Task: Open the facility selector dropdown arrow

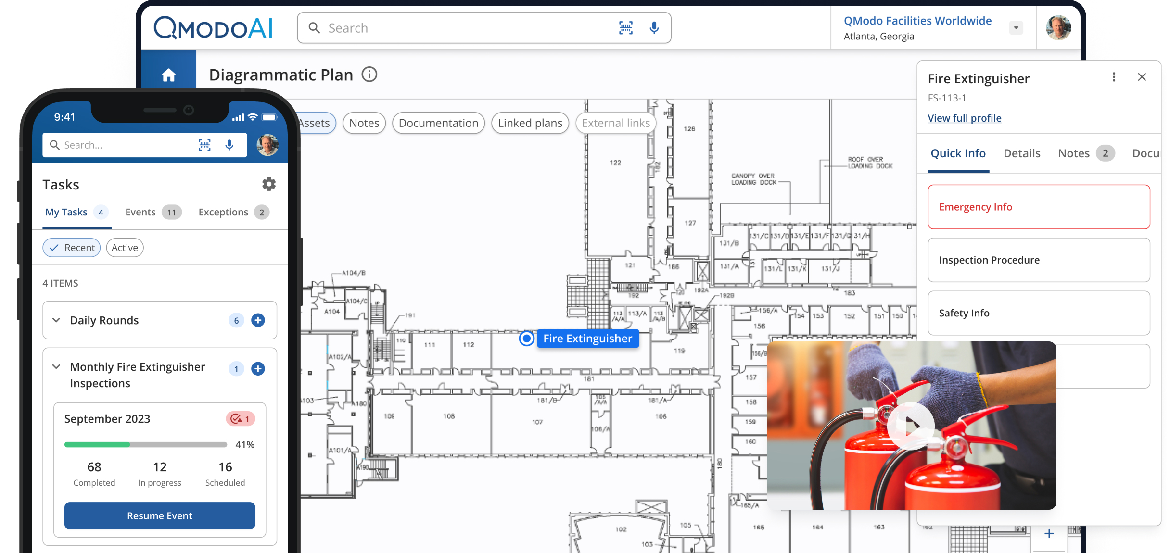Action: pyautogui.click(x=1016, y=28)
